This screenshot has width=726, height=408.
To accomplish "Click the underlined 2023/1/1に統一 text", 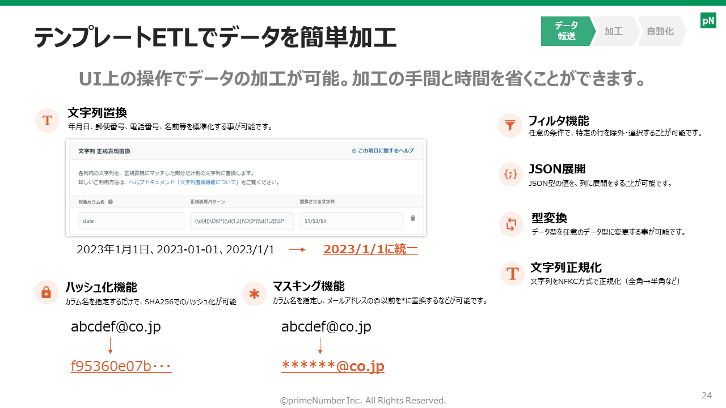I will pos(370,249).
